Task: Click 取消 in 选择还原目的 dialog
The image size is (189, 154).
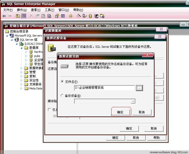Action: click(x=142, y=112)
